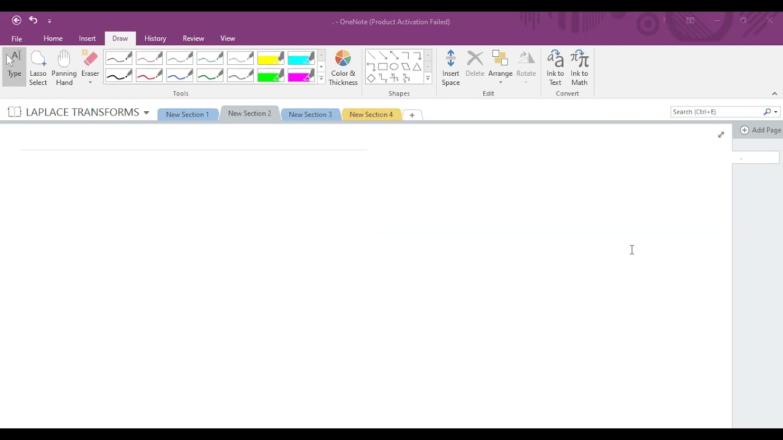This screenshot has width=783, height=440.
Task: Select the arrow line shape
Action: [383, 56]
